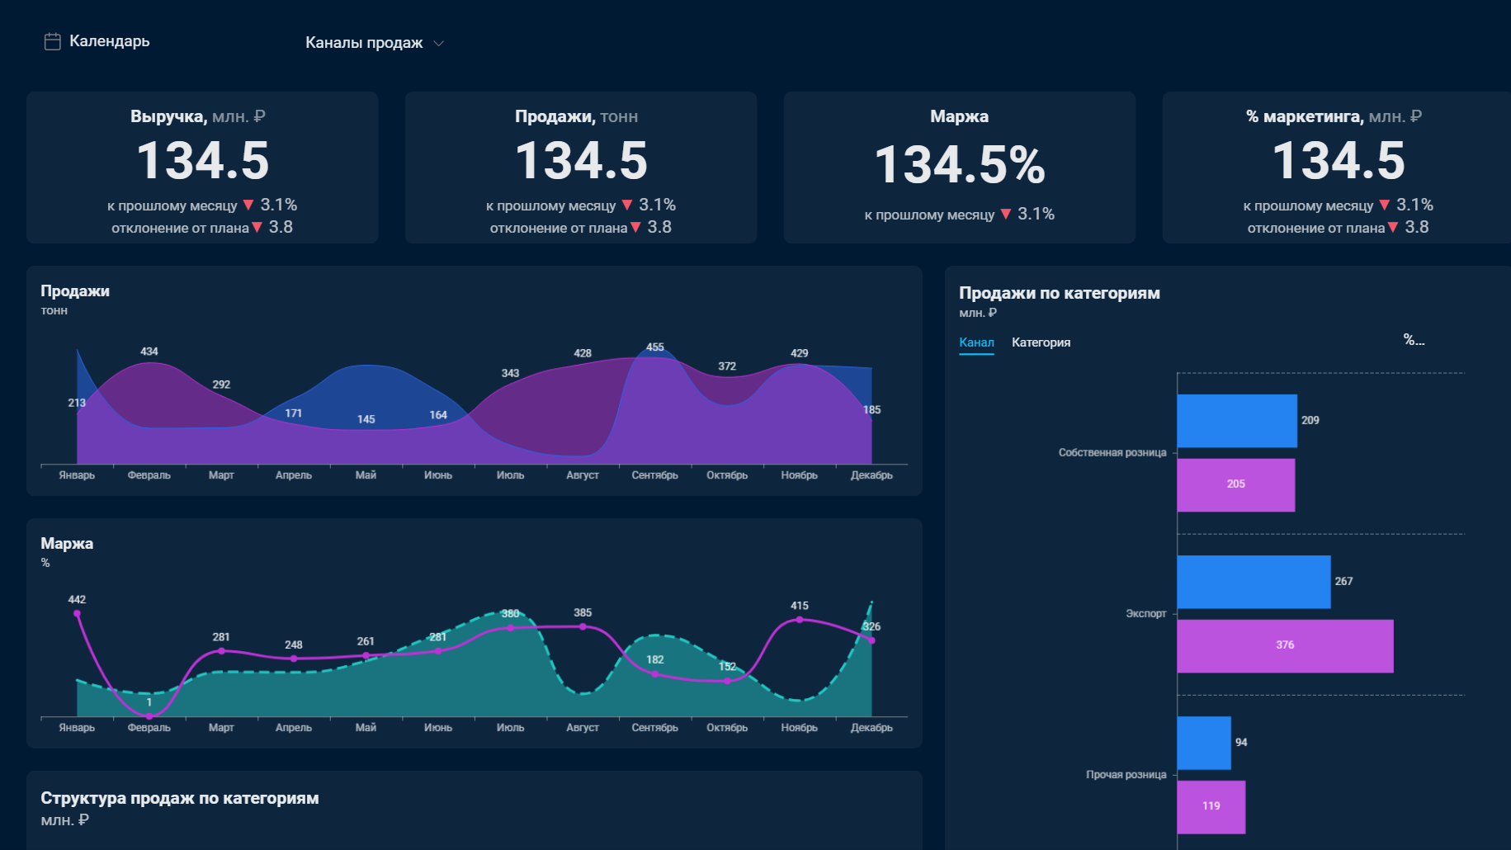The width and height of the screenshot is (1511, 850).
Task: Click the purple 119 bar
Action: tap(1211, 807)
